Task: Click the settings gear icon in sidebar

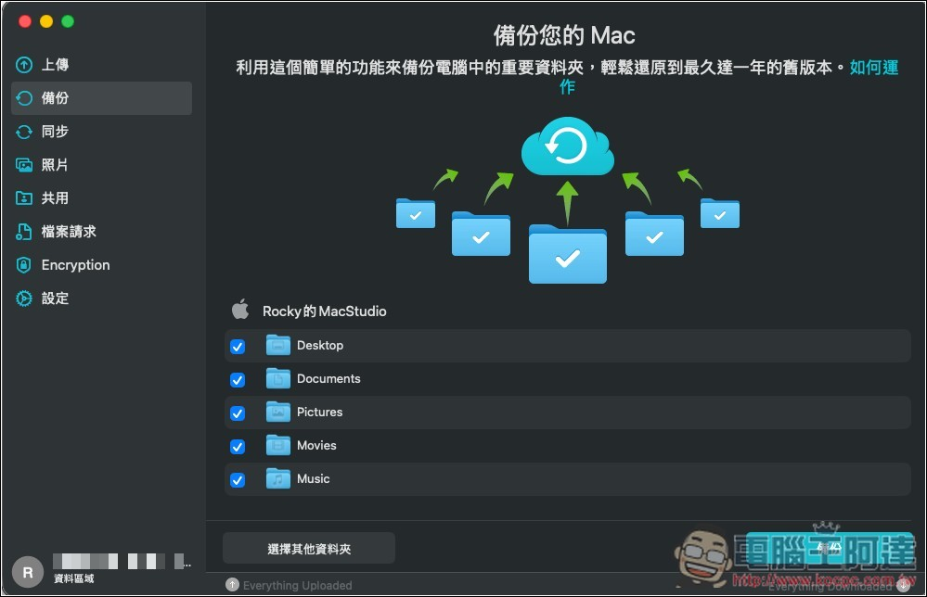Action: (24, 298)
